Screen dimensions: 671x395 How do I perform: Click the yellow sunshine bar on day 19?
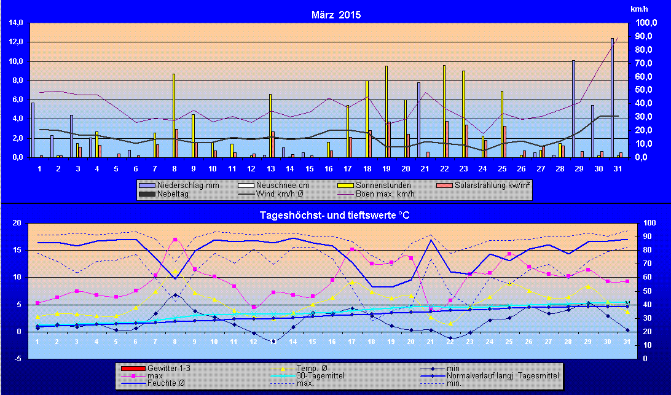387,111
